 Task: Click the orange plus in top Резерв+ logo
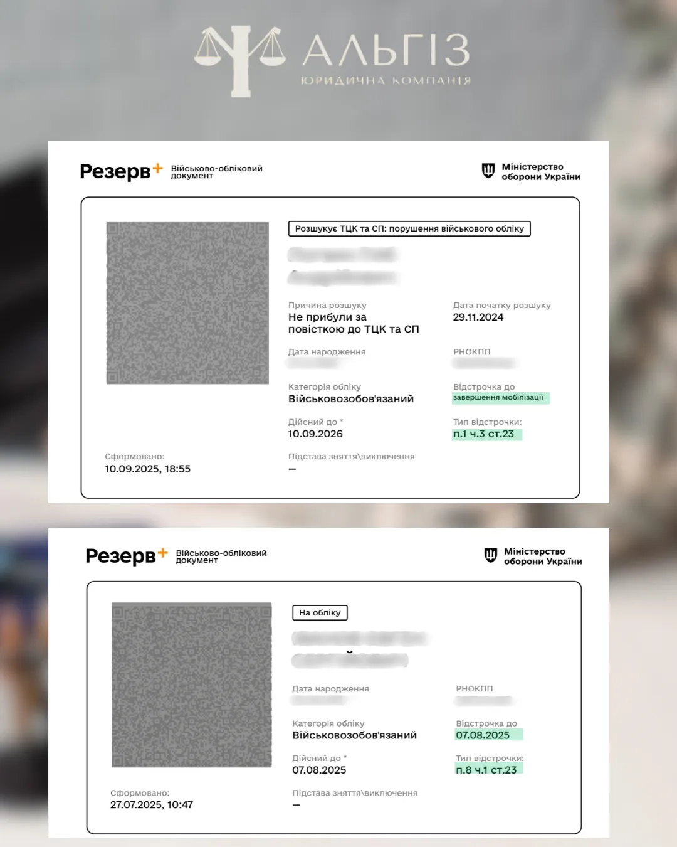tap(157, 168)
